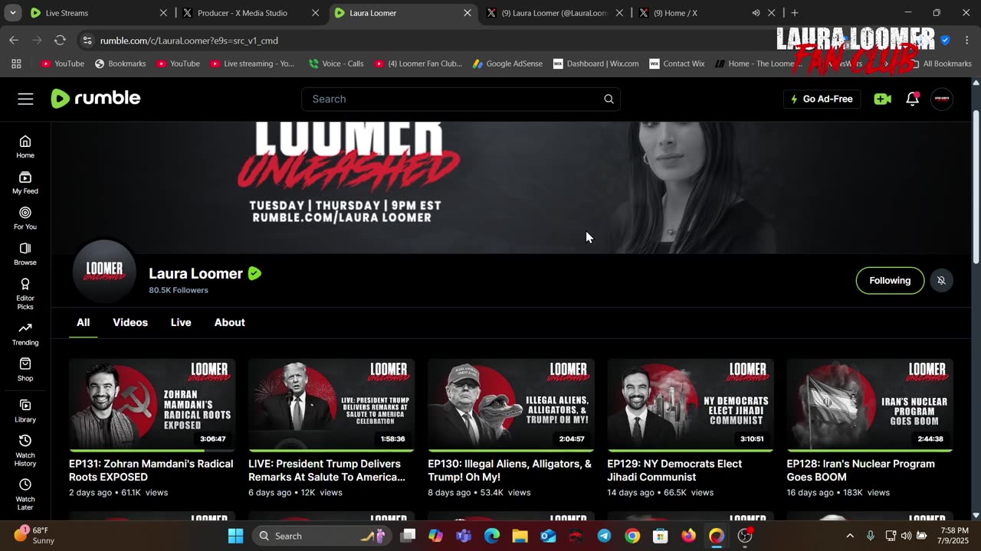Open EP128 Iran's Nuclear Program thumbnail
Viewport: 981px width, 551px height.
(869, 405)
